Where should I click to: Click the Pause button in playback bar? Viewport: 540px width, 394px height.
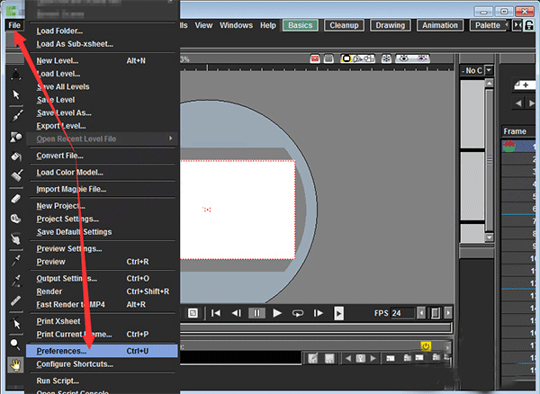pos(256,313)
